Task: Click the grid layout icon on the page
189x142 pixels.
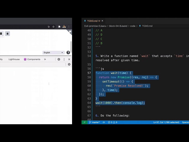Action: tap(1, 33)
